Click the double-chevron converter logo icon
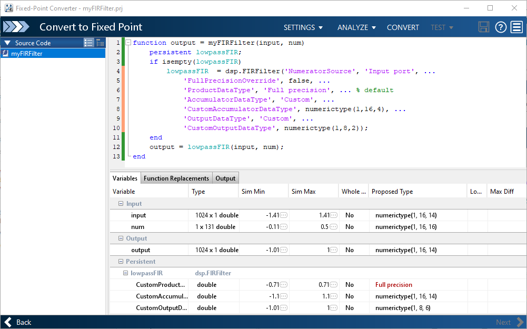Viewport: 527px width, 329px height. pos(16,26)
